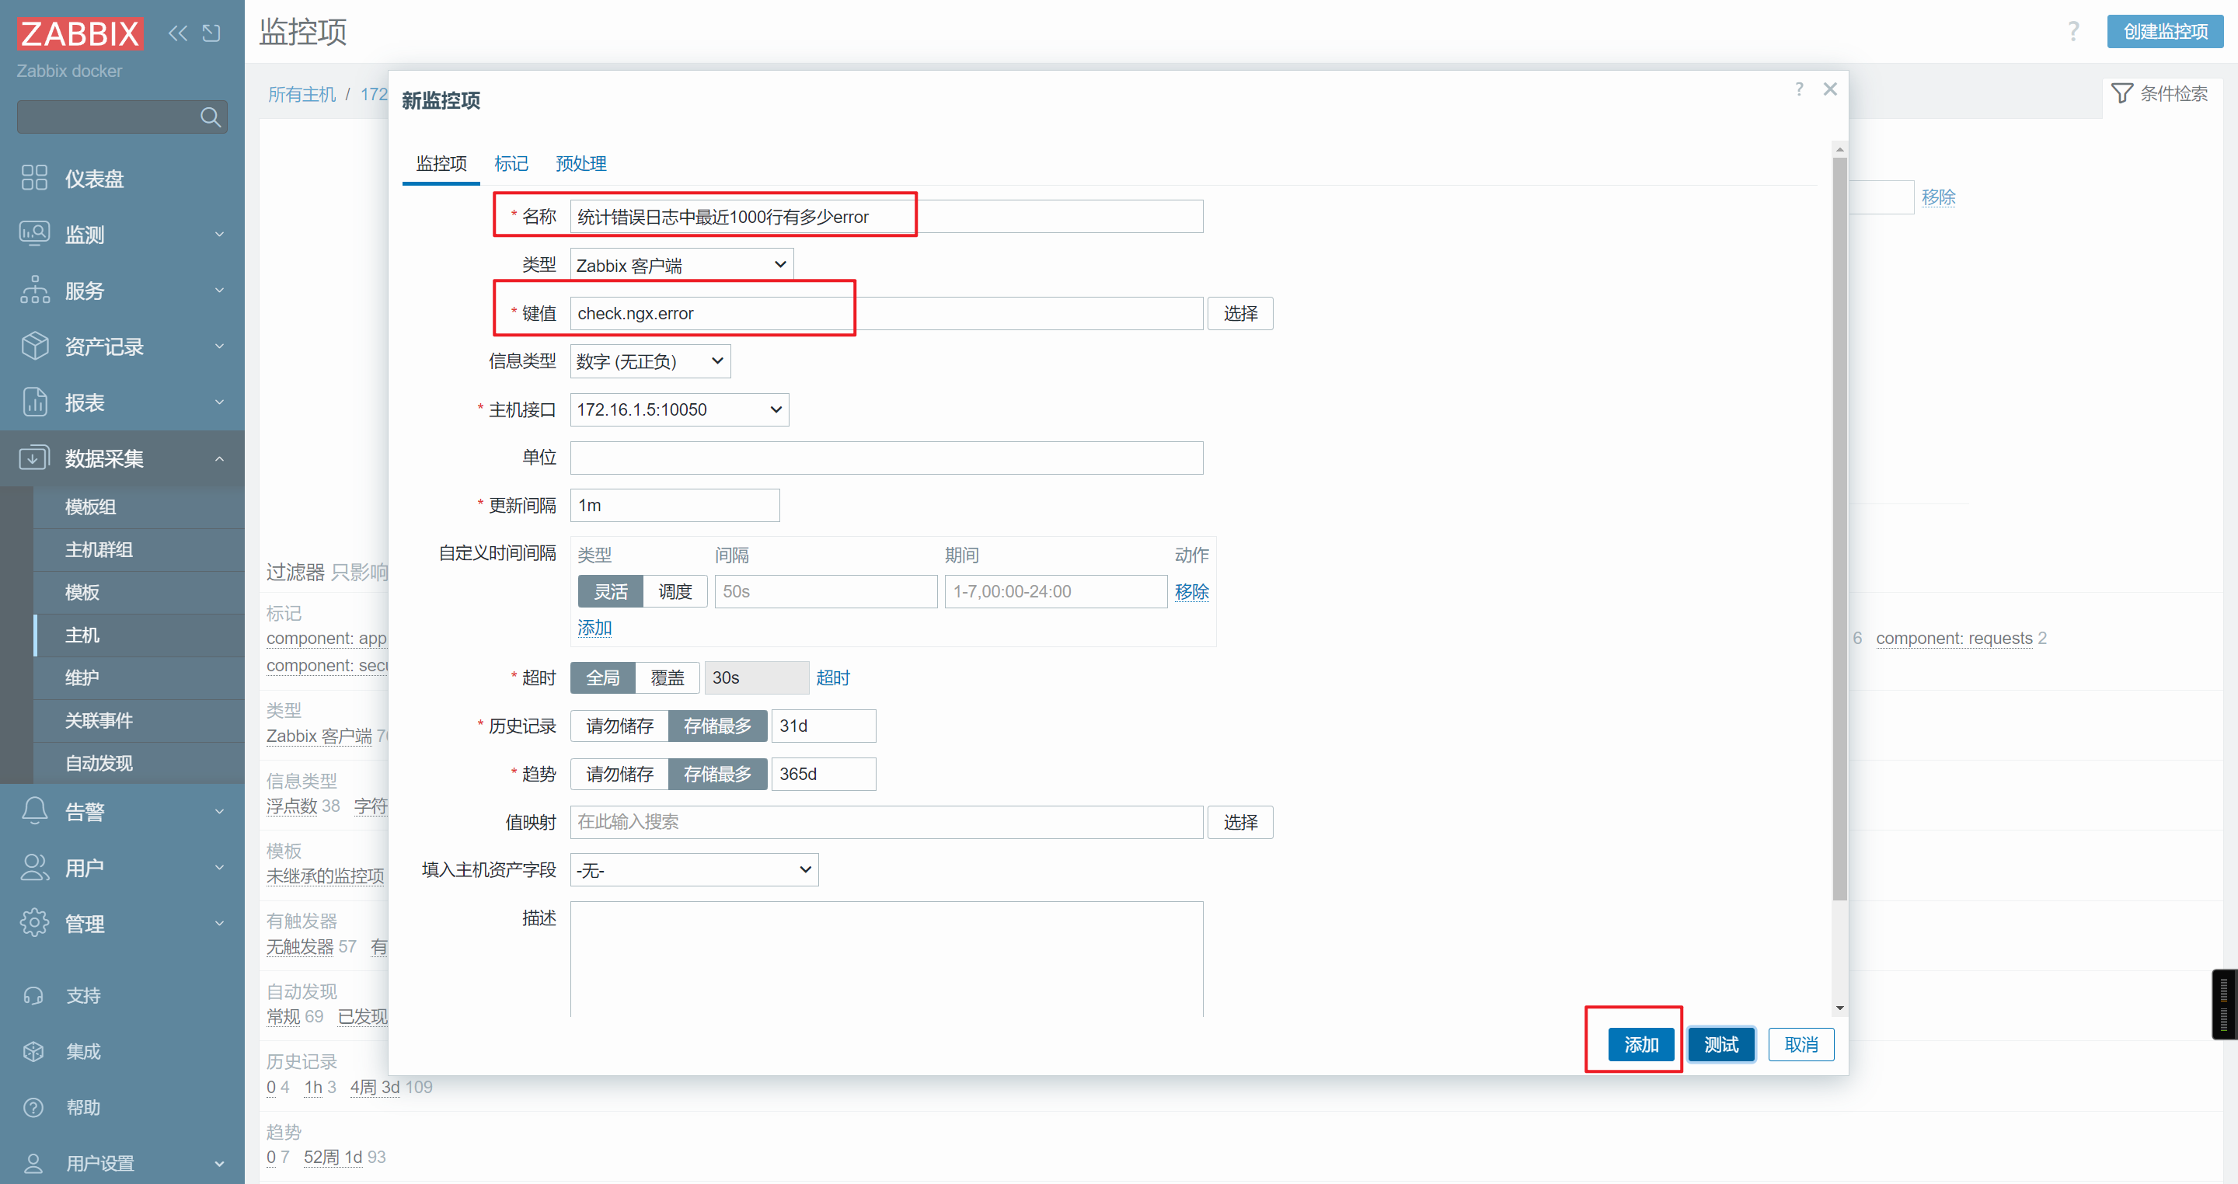Click the page help question mark
The width and height of the screenshot is (2238, 1184).
(x=2074, y=31)
